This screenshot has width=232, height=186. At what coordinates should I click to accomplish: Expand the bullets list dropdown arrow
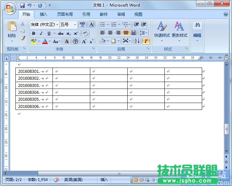point(108,25)
